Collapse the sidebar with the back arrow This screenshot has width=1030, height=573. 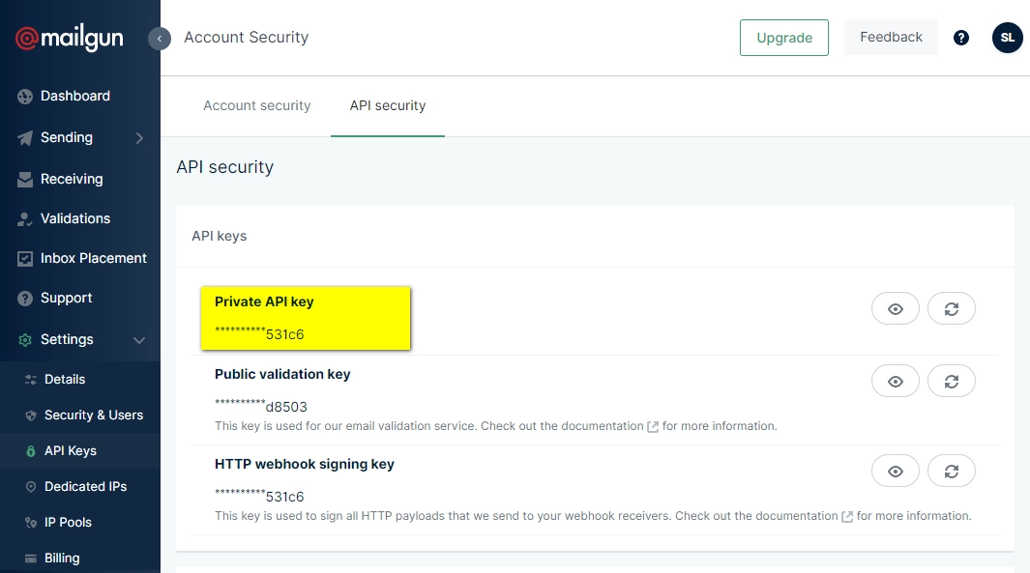pos(159,39)
